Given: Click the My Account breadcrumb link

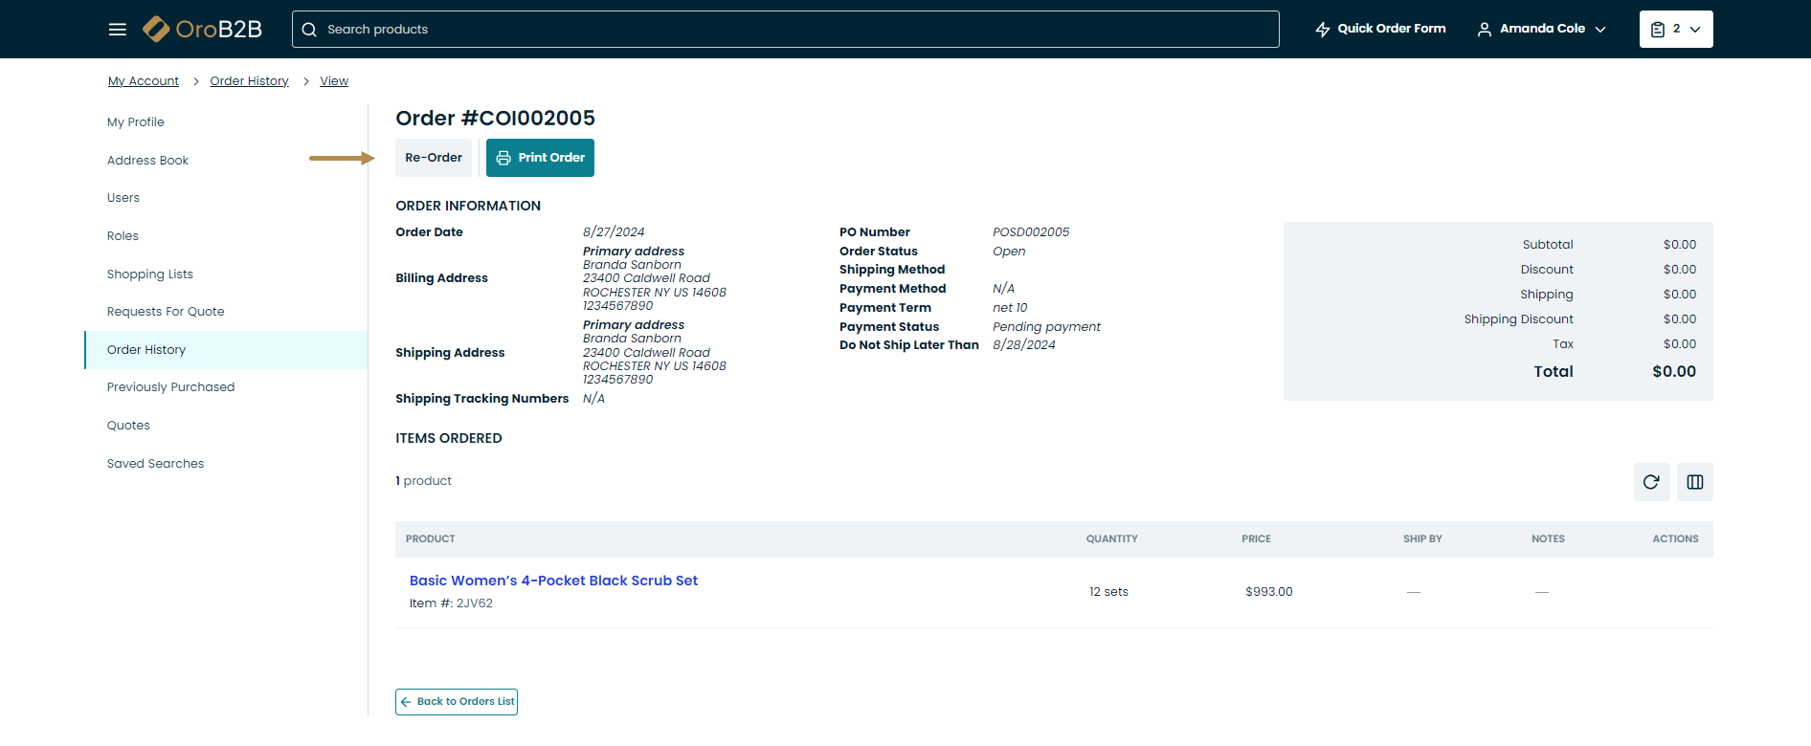Looking at the screenshot, I should click(x=143, y=81).
